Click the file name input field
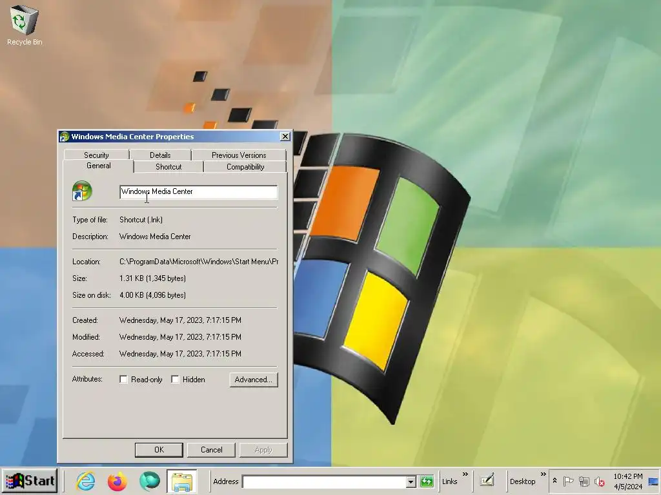 199,192
